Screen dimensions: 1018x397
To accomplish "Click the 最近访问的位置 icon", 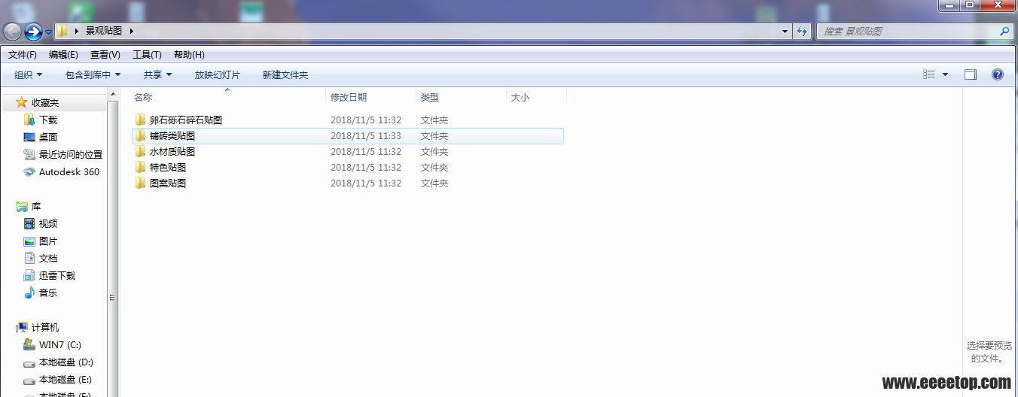I will pos(29,154).
